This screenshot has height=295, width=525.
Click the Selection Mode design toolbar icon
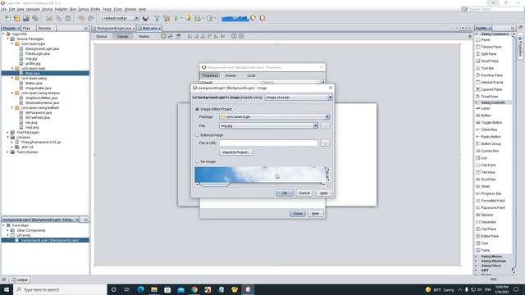[x=163, y=36]
